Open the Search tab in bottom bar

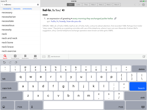pyautogui.click(x=5, y=57)
